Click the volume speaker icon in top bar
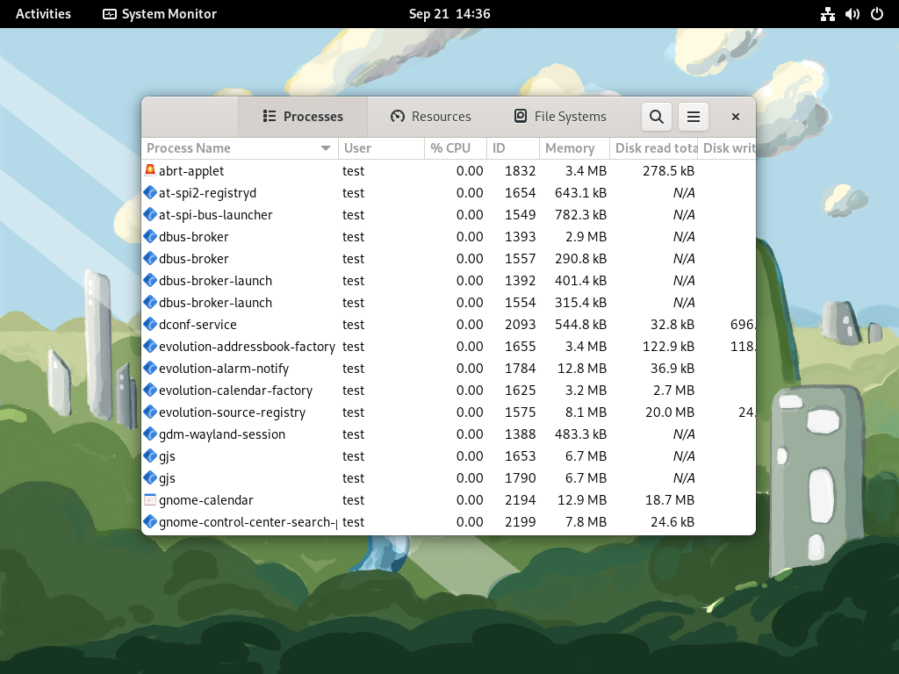The image size is (899, 674). 852,14
